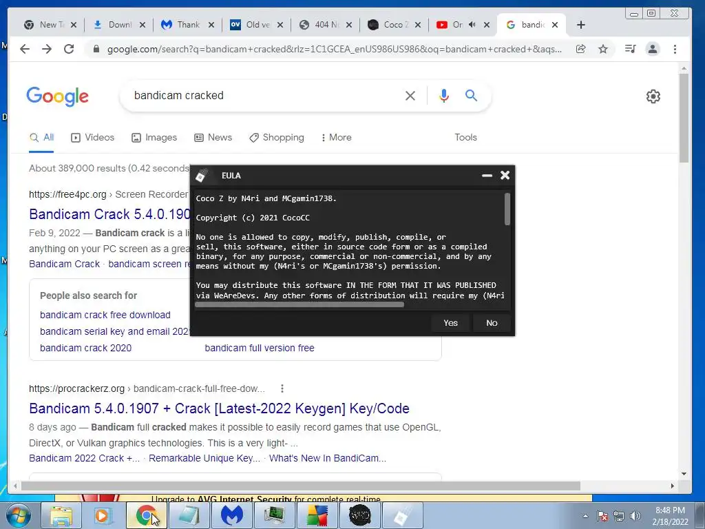
Task: Open Windows Media Player from the taskbar
Action: 103,515
